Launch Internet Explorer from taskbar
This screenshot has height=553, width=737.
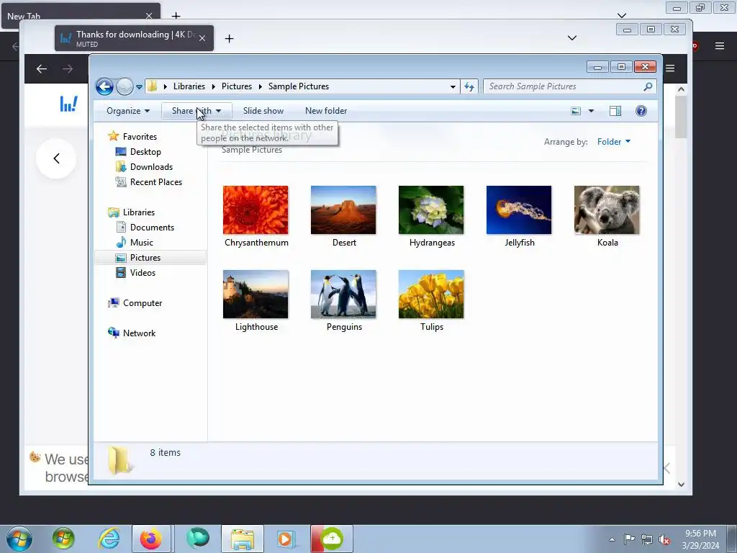(x=109, y=539)
